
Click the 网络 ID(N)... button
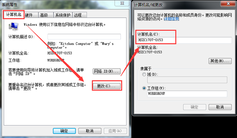[x=107, y=71]
